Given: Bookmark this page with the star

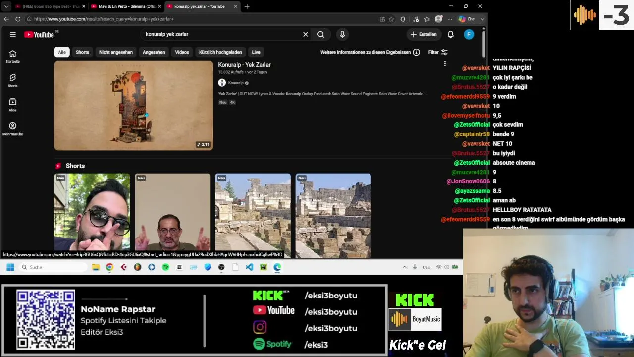Looking at the screenshot, I should 391,19.
